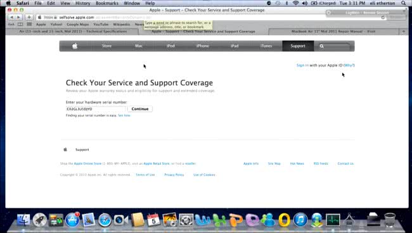Screen dimensions: 412x233
Task: Click battery status in menu bar
Action: 314,3
